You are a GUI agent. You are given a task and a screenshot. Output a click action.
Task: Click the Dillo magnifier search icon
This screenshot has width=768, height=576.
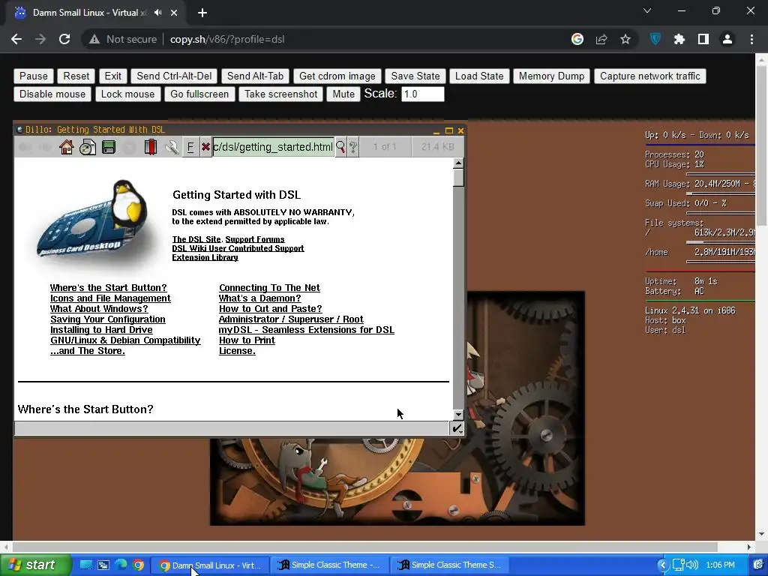point(340,147)
